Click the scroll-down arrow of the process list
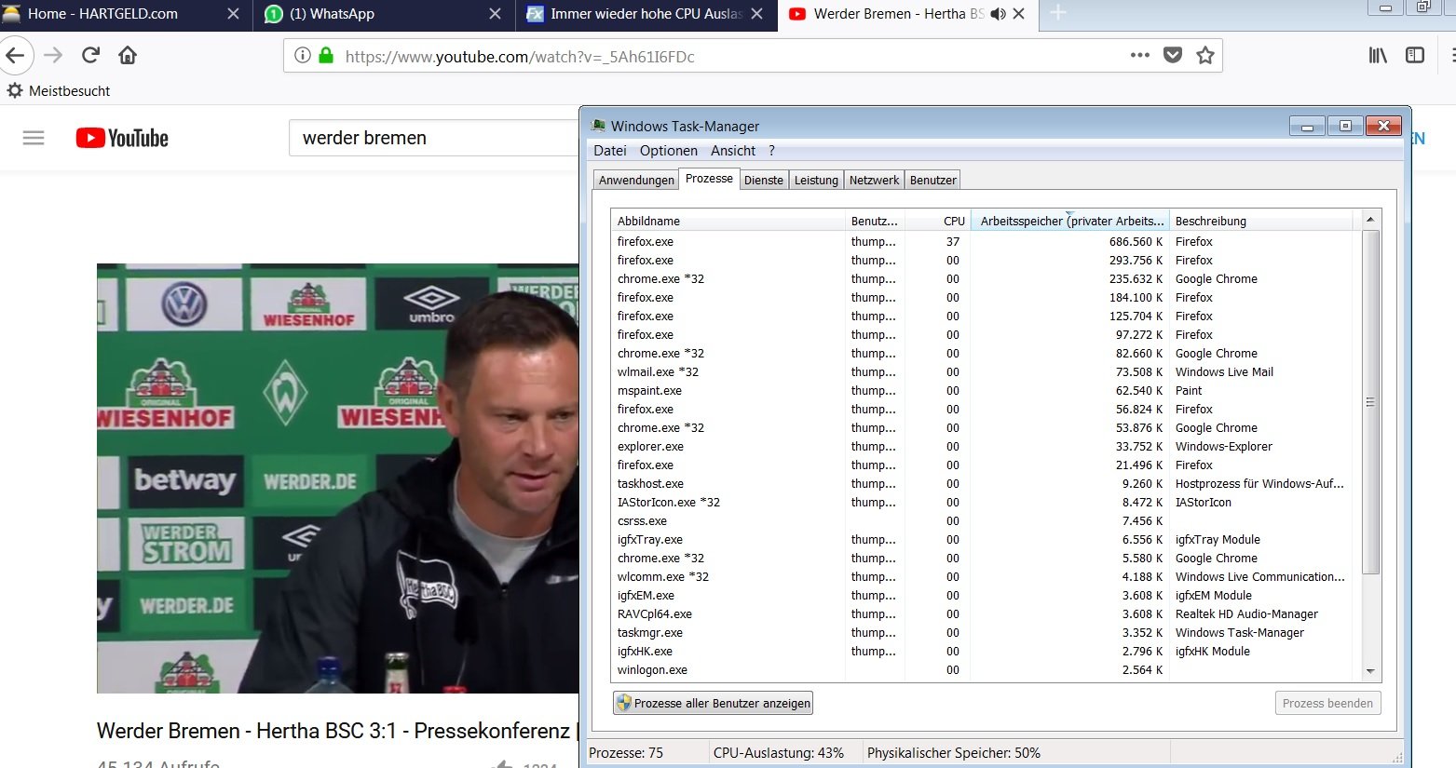Image resolution: width=1456 pixels, height=768 pixels. point(1370,671)
